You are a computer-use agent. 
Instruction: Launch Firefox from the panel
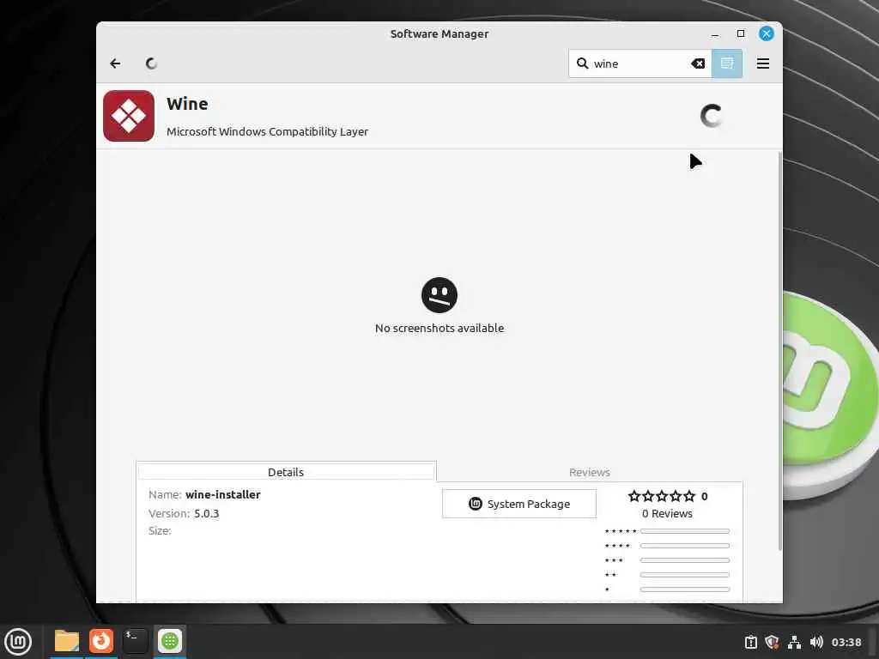coord(101,641)
